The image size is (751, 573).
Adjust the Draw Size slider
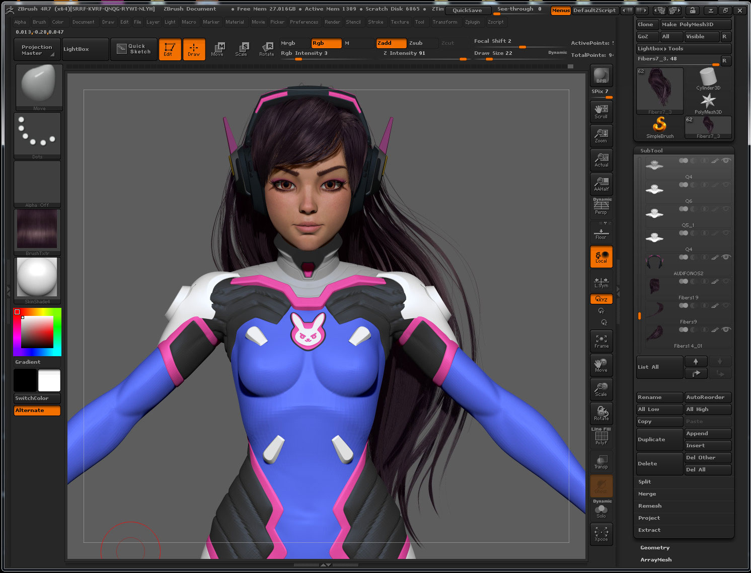[x=520, y=54]
